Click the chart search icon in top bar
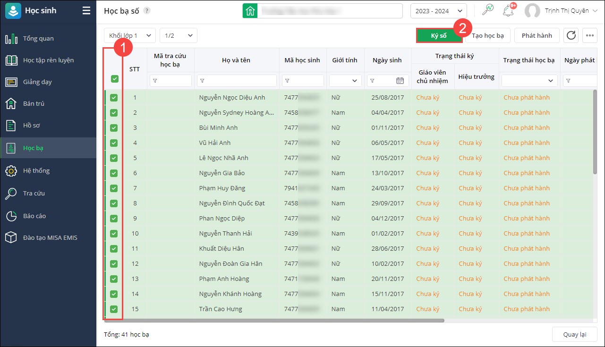Screen dimensions: 605x347 (x=487, y=10)
